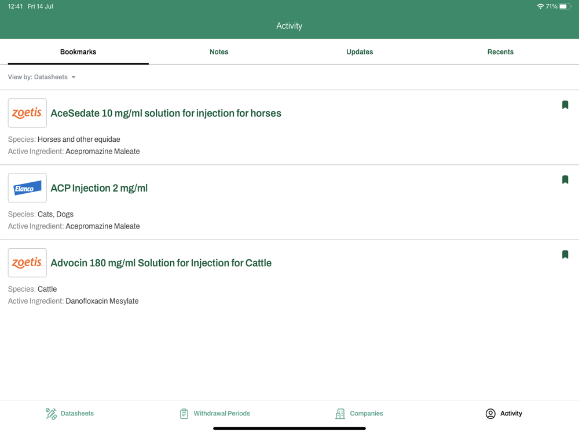Viewport: 579px width, 434px height.
Task: Open the Recents tab
Action: pos(500,52)
